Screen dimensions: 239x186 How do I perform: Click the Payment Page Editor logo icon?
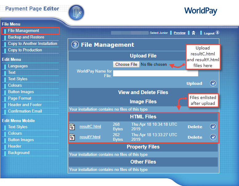pos(76,13)
